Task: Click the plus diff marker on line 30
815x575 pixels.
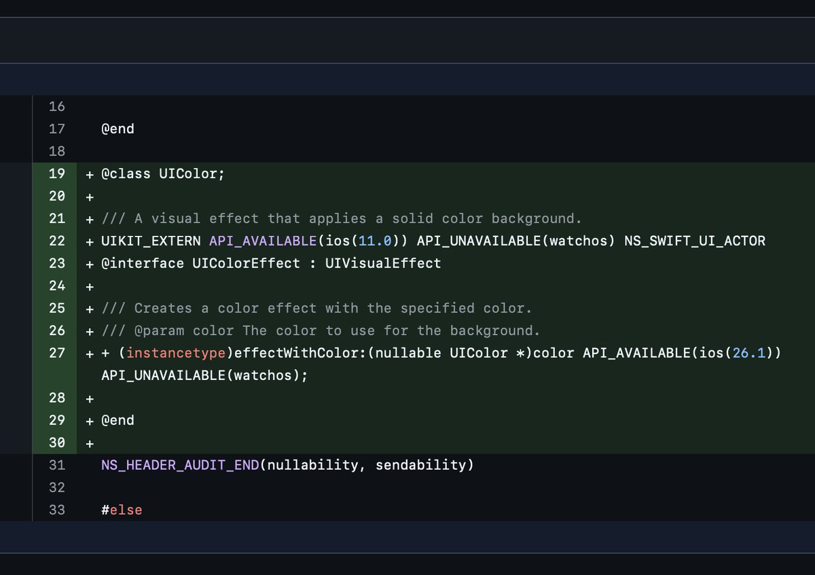Action: click(x=89, y=444)
